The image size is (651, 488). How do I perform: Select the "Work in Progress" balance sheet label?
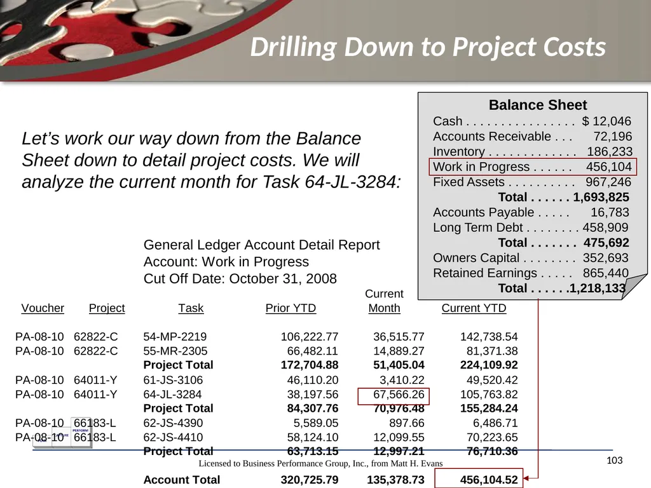coord(481,167)
